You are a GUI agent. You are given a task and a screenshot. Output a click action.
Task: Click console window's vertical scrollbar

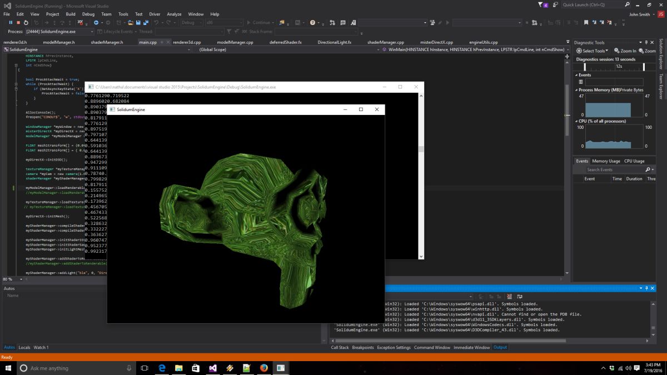[421, 175]
